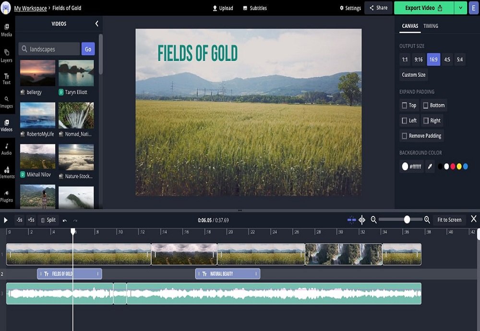
Task: Expand the Export Video dropdown arrow
Action: click(460, 8)
